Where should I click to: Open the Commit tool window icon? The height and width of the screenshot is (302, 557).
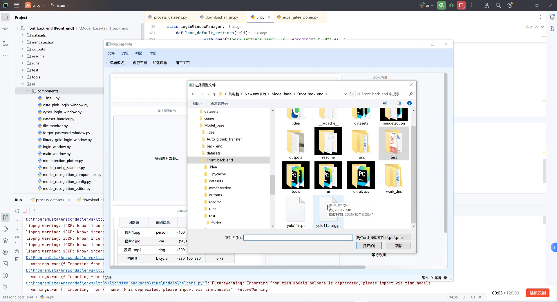coord(5,29)
